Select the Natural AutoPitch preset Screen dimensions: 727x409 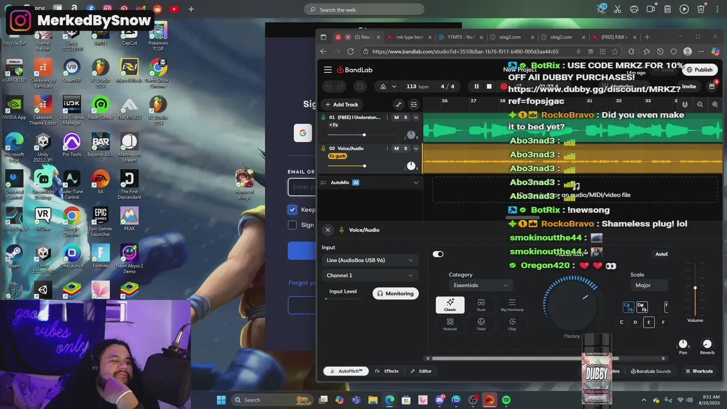450,324
